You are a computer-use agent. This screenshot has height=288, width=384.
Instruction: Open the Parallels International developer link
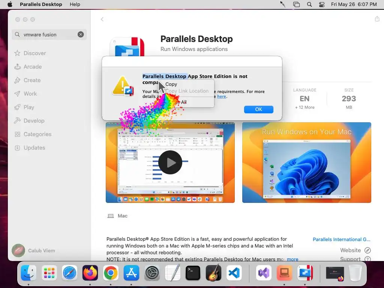tap(341, 240)
